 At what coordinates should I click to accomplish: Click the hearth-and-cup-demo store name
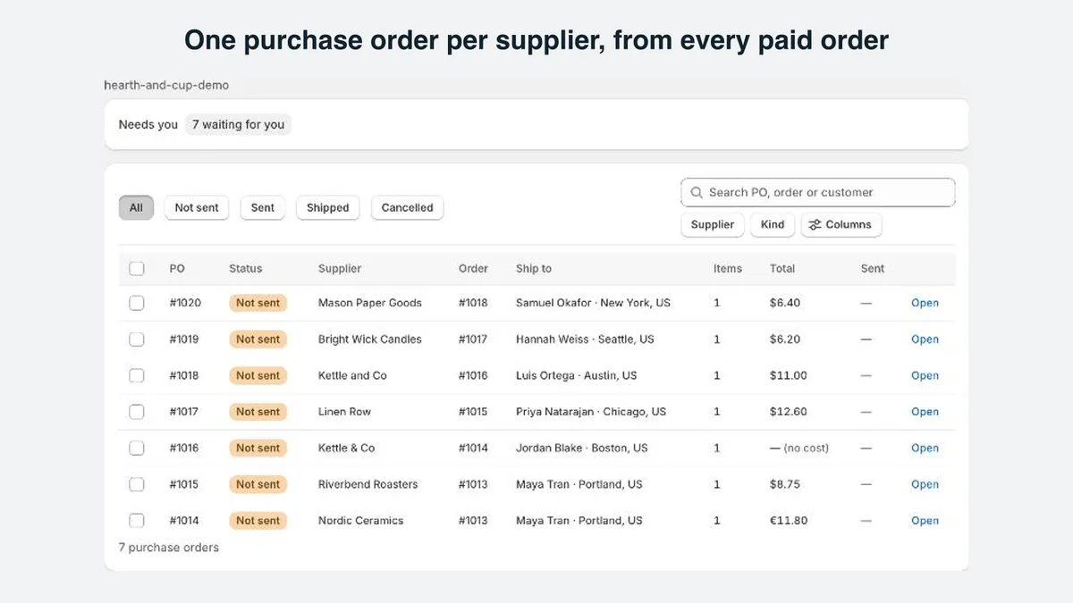(166, 86)
